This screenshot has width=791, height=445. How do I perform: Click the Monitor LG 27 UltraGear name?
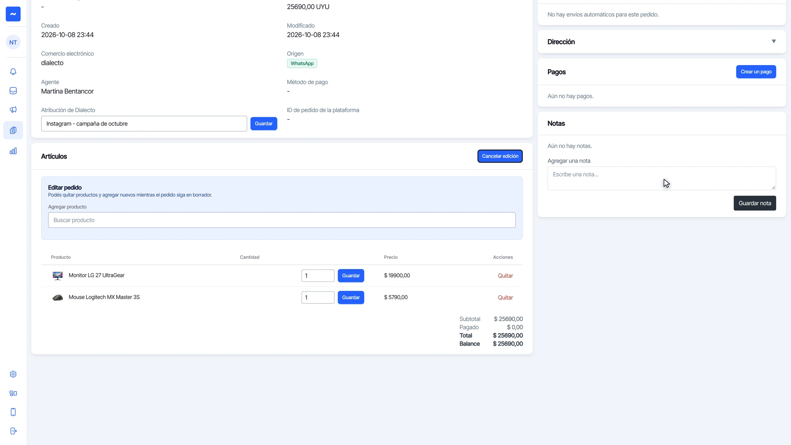coord(96,275)
